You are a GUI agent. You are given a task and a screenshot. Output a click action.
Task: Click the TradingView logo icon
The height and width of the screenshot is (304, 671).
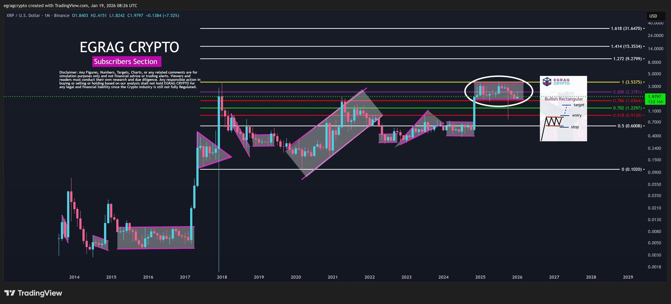(10, 293)
